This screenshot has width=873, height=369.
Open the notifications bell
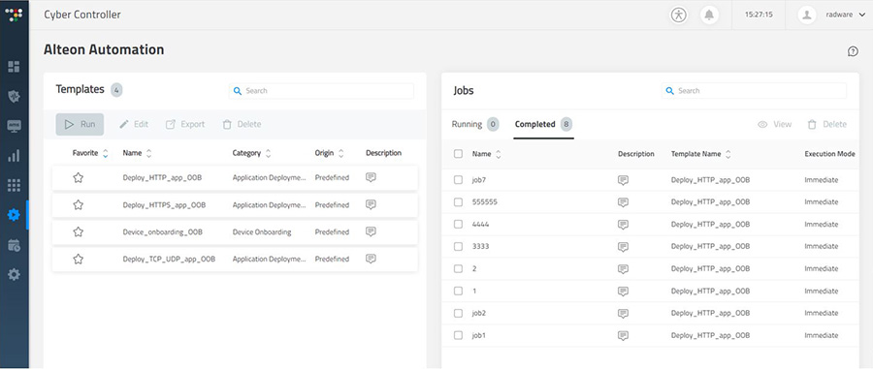coord(709,15)
